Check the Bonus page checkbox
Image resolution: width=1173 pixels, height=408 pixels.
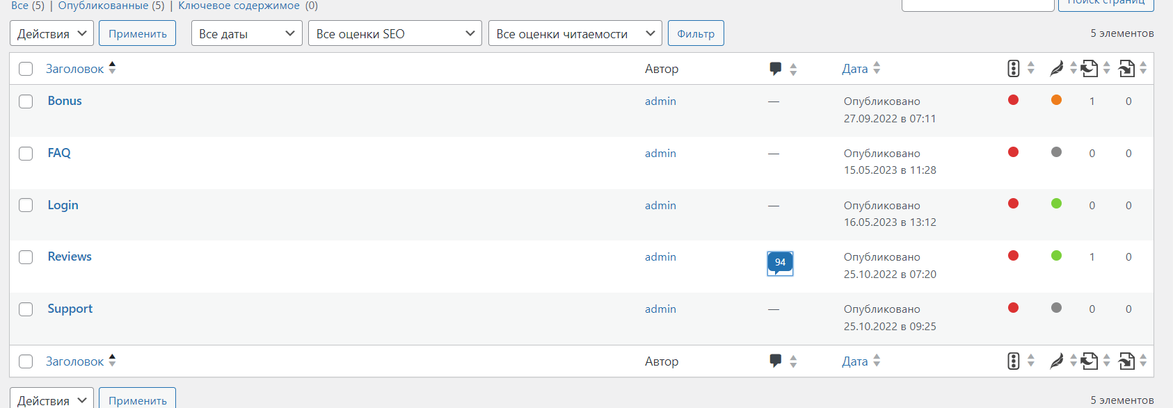click(26, 101)
